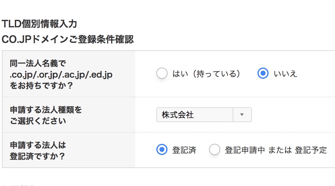
Task: Choose the 登記申請中 または 登記予定 radio circle
Action: (x=215, y=149)
